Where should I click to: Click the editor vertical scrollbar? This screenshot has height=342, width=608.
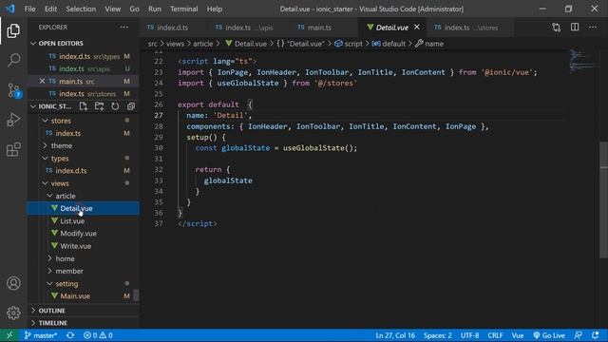click(x=604, y=199)
